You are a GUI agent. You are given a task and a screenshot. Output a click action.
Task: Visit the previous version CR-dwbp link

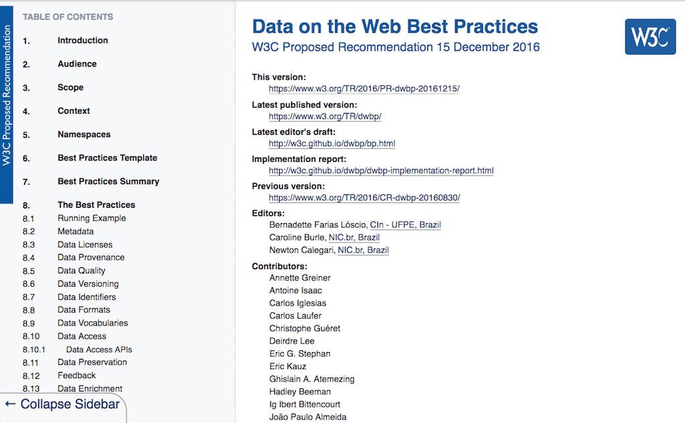point(364,198)
